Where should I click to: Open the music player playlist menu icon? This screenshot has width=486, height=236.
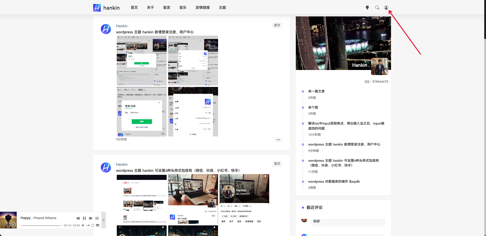tap(97, 218)
